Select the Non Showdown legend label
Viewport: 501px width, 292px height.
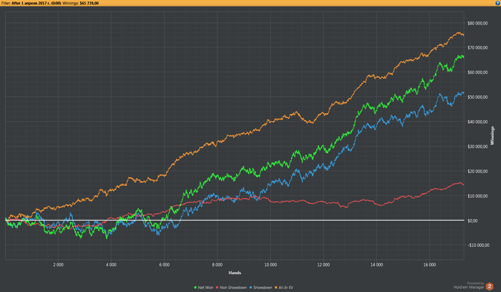[233, 288]
